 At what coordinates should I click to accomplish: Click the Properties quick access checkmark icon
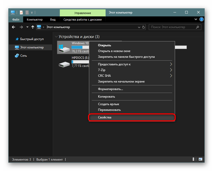(x=21, y=12)
